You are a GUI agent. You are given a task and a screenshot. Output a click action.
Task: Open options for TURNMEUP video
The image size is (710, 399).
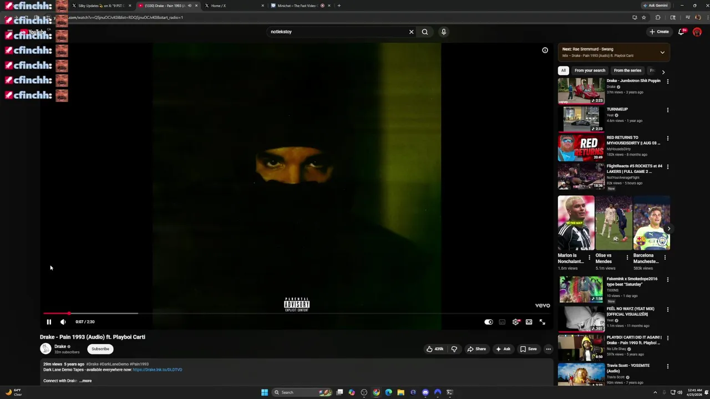coord(668,110)
